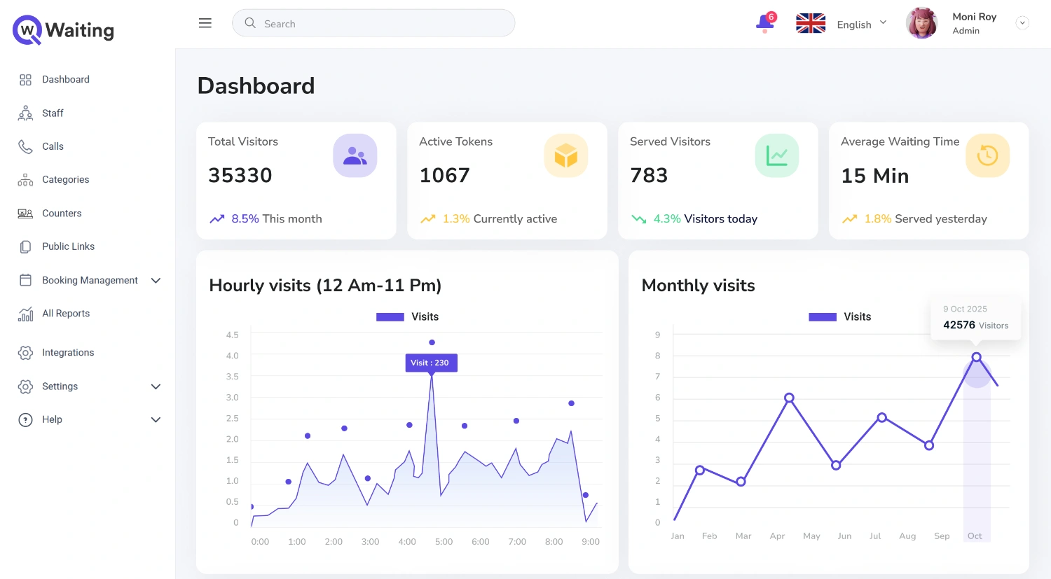Open the Counters section

(25, 213)
